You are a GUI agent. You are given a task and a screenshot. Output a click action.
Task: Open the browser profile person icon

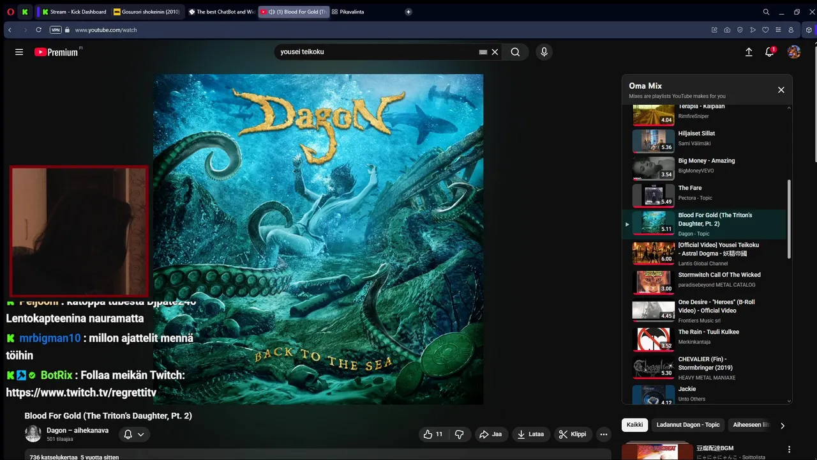(x=791, y=30)
